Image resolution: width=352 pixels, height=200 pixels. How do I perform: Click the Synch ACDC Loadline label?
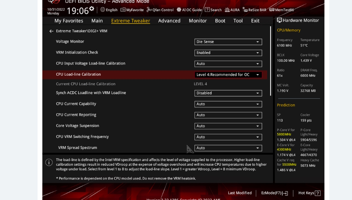point(91,93)
